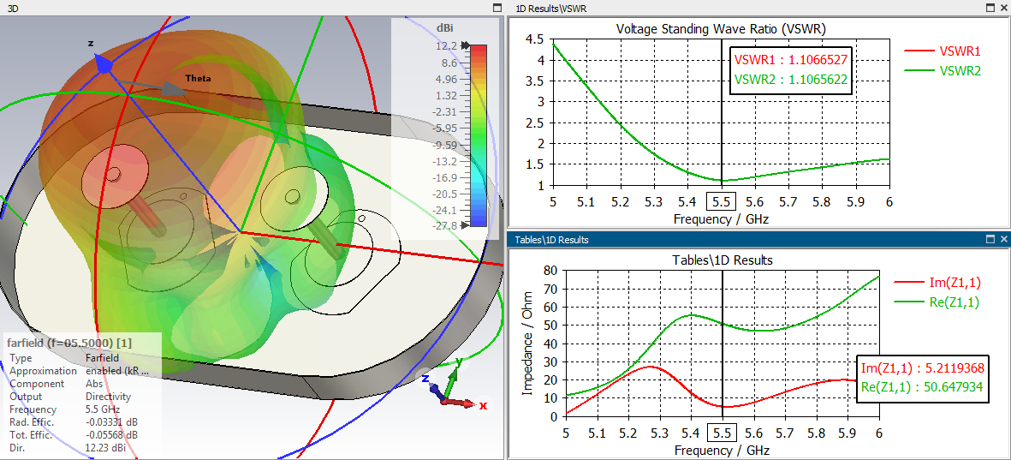
Task: Click the 'Tables\1D Results' plot title
Action: (x=722, y=260)
